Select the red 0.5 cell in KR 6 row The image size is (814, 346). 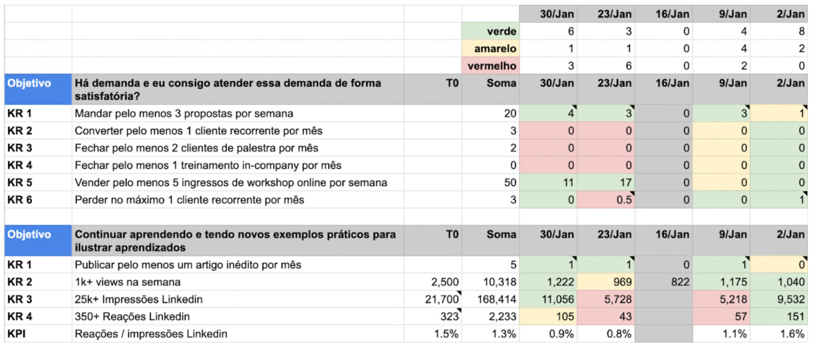606,200
